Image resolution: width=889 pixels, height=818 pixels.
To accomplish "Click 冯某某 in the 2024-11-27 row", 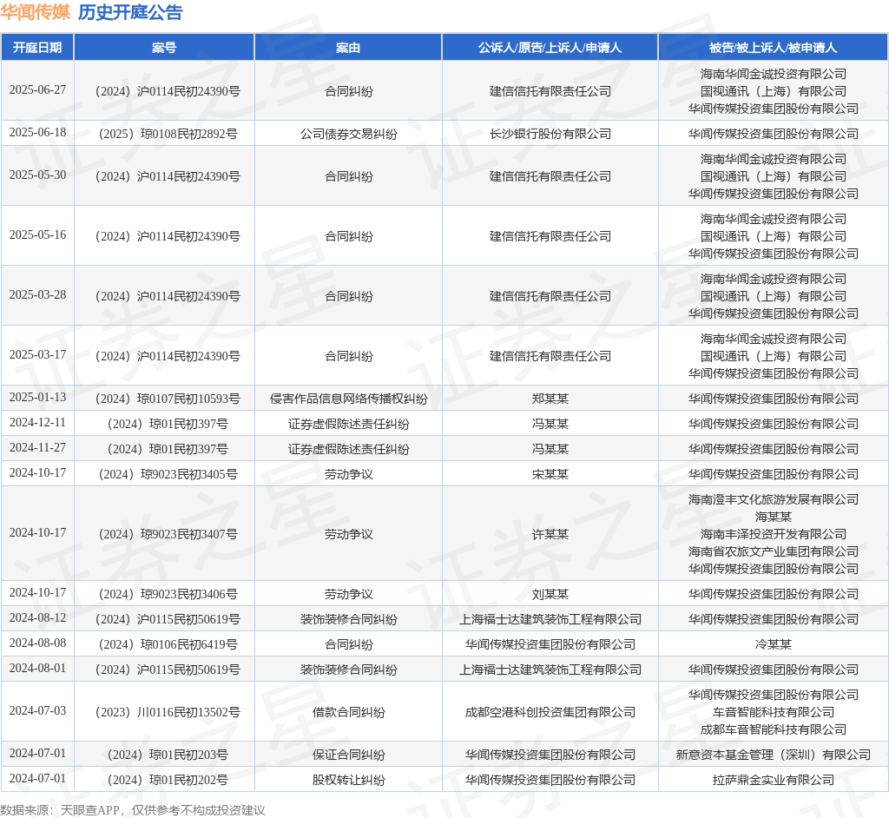I will tap(550, 449).
